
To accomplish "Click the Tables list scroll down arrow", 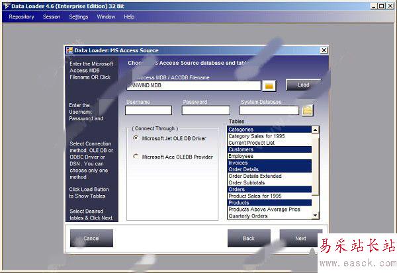I will point(315,215).
